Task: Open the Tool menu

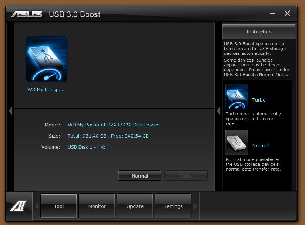Action: pos(58,206)
